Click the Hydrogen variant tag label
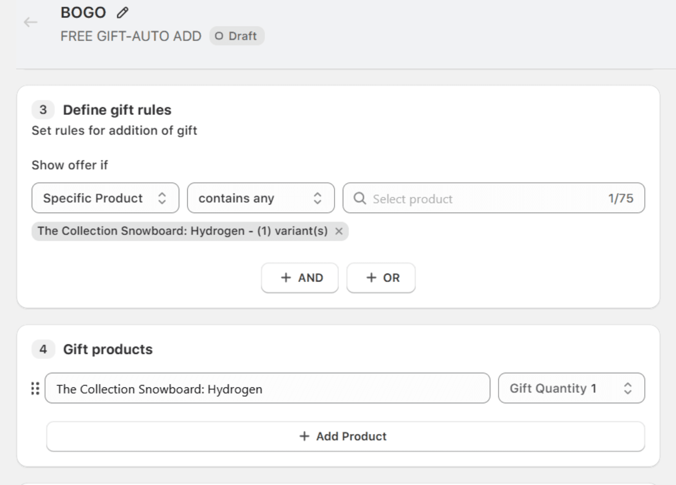 [x=183, y=231]
